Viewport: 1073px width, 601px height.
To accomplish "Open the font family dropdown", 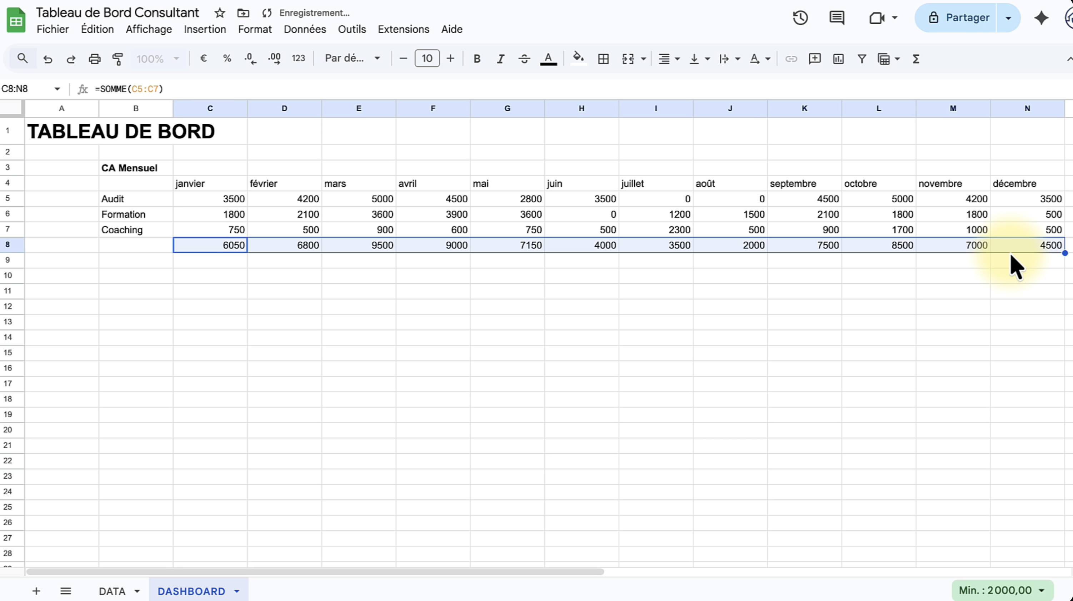I will click(352, 58).
